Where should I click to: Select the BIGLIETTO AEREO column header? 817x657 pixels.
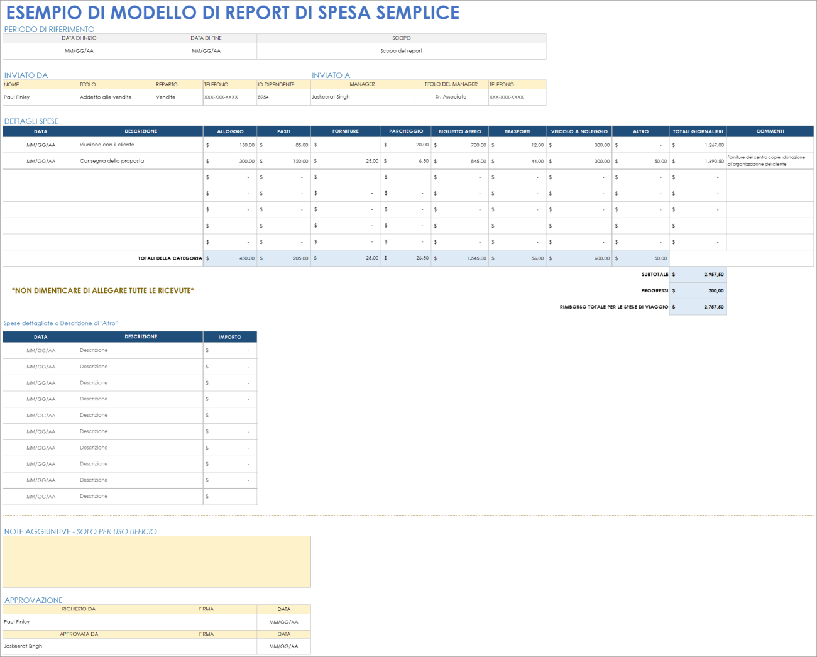[459, 131]
